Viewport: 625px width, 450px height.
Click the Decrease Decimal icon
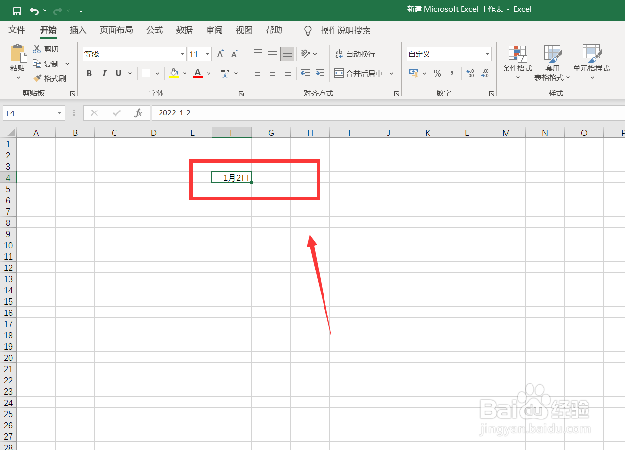click(x=485, y=73)
